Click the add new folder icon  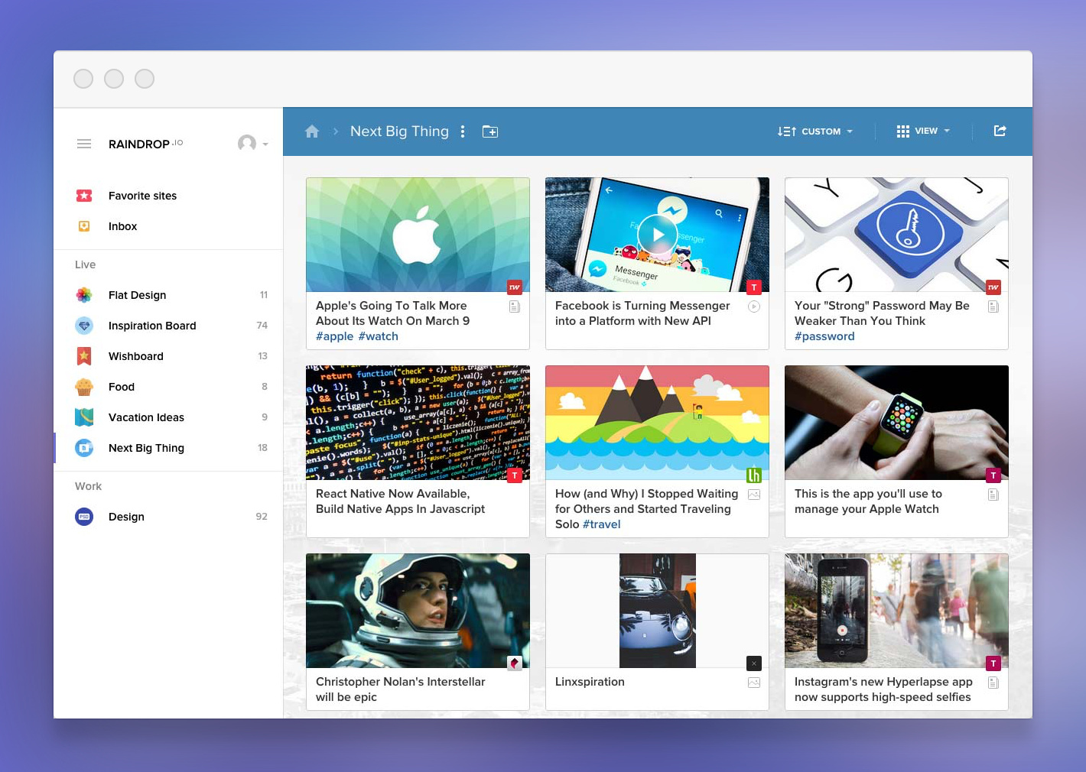[x=490, y=131]
